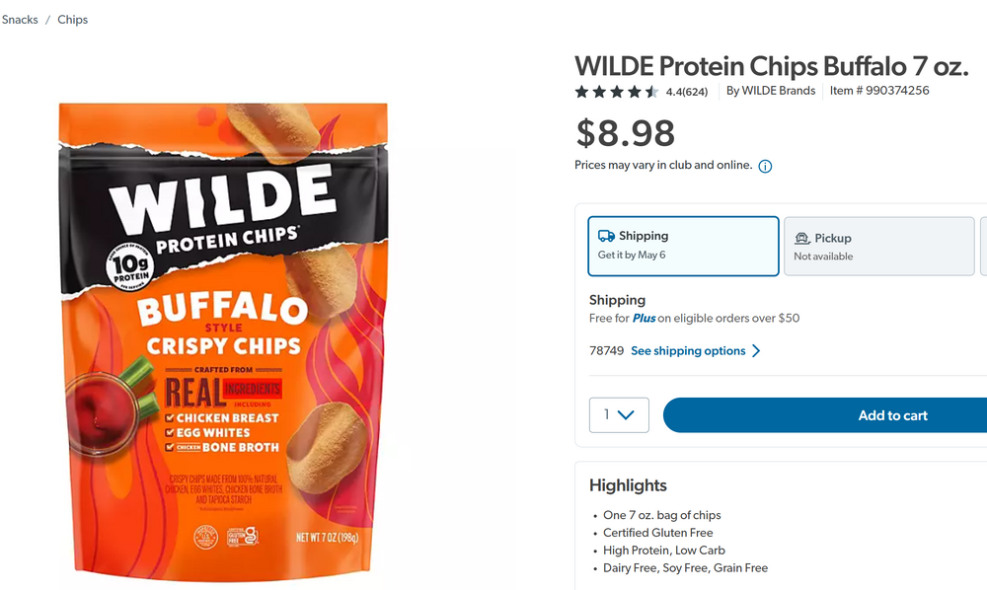987x590 pixels.
Task: Click the price info circle icon
Action: tap(765, 167)
